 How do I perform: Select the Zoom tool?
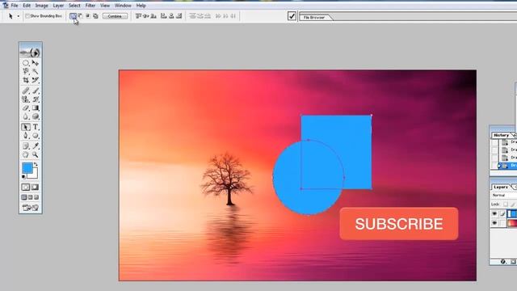[36, 154]
